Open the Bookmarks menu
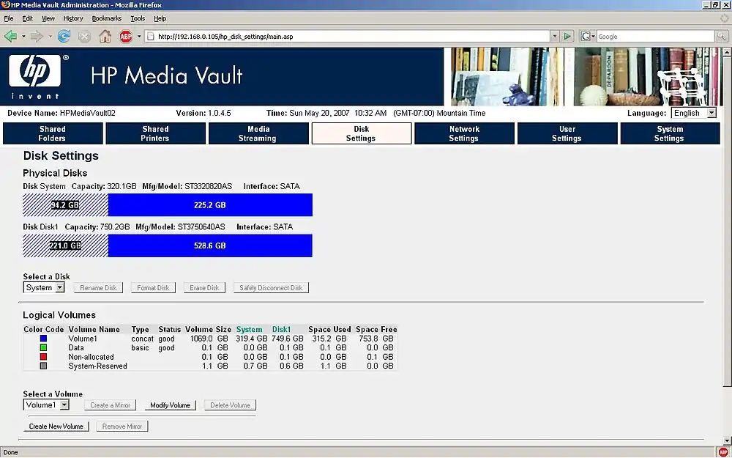This screenshot has height=458, width=732. tap(107, 18)
